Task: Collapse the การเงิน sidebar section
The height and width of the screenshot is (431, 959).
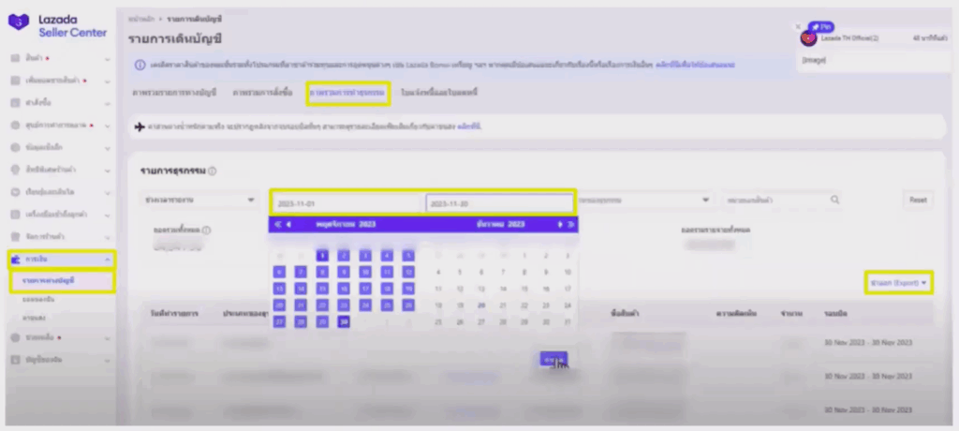Action: (x=107, y=260)
